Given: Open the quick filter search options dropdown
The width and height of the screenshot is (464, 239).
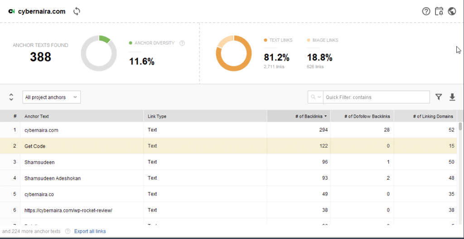Looking at the screenshot, I should click(315, 97).
